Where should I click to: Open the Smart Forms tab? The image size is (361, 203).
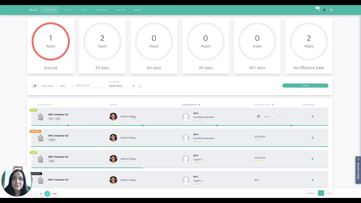pyautogui.click(x=101, y=10)
